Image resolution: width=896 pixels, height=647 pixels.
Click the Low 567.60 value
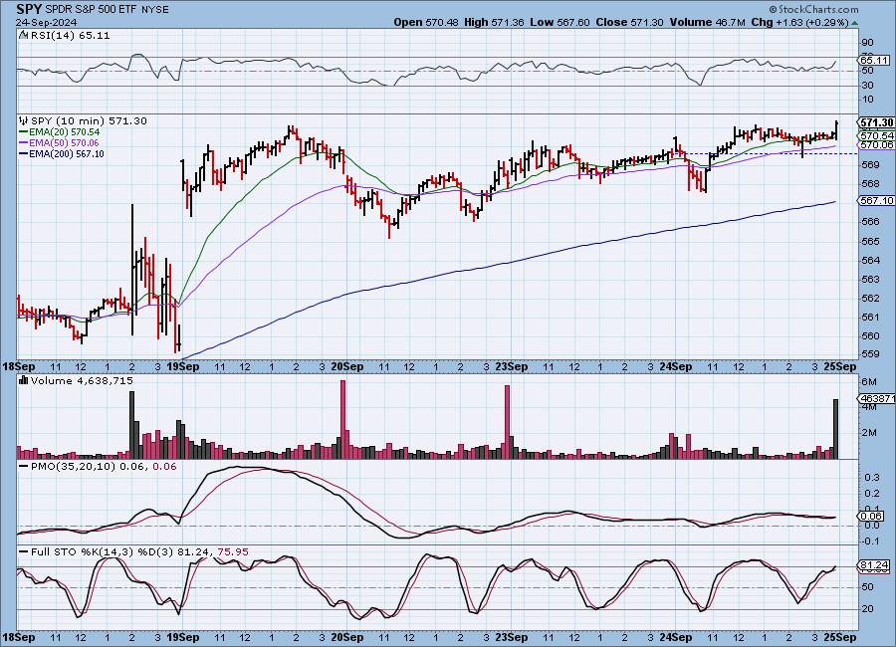pyautogui.click(x=560, y=22)
